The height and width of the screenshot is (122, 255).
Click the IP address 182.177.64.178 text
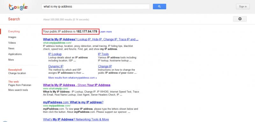click(86, 32)
